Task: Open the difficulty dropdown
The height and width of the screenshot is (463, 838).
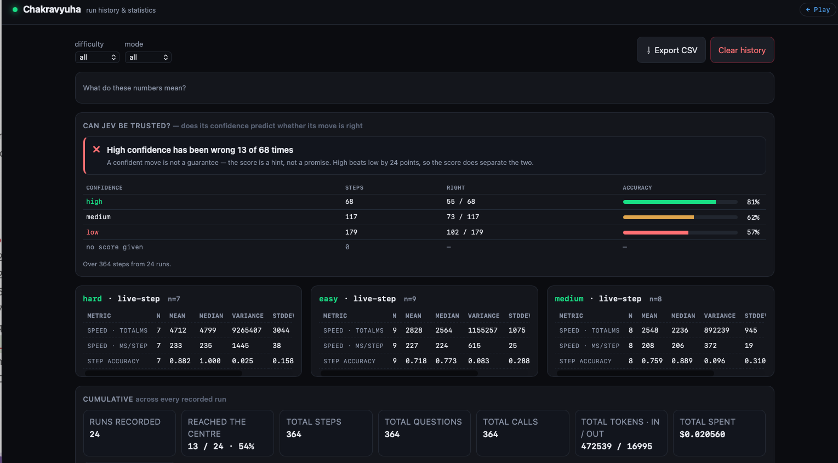Action: pyautogui.click(x=97, y=57)
